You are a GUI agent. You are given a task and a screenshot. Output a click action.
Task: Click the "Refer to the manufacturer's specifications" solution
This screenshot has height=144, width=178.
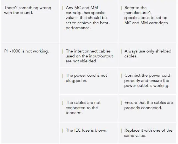click(146, 15)
